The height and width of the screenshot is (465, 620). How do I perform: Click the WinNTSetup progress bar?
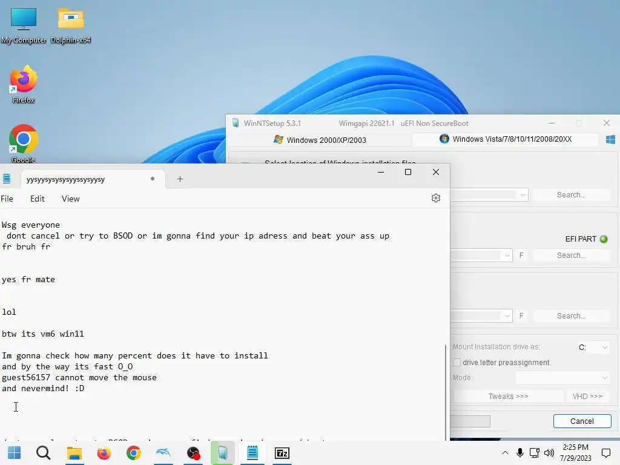tap(470, 421)
